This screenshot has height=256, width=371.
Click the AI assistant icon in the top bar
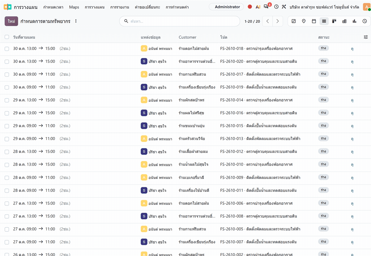click(x=258, y=7)
